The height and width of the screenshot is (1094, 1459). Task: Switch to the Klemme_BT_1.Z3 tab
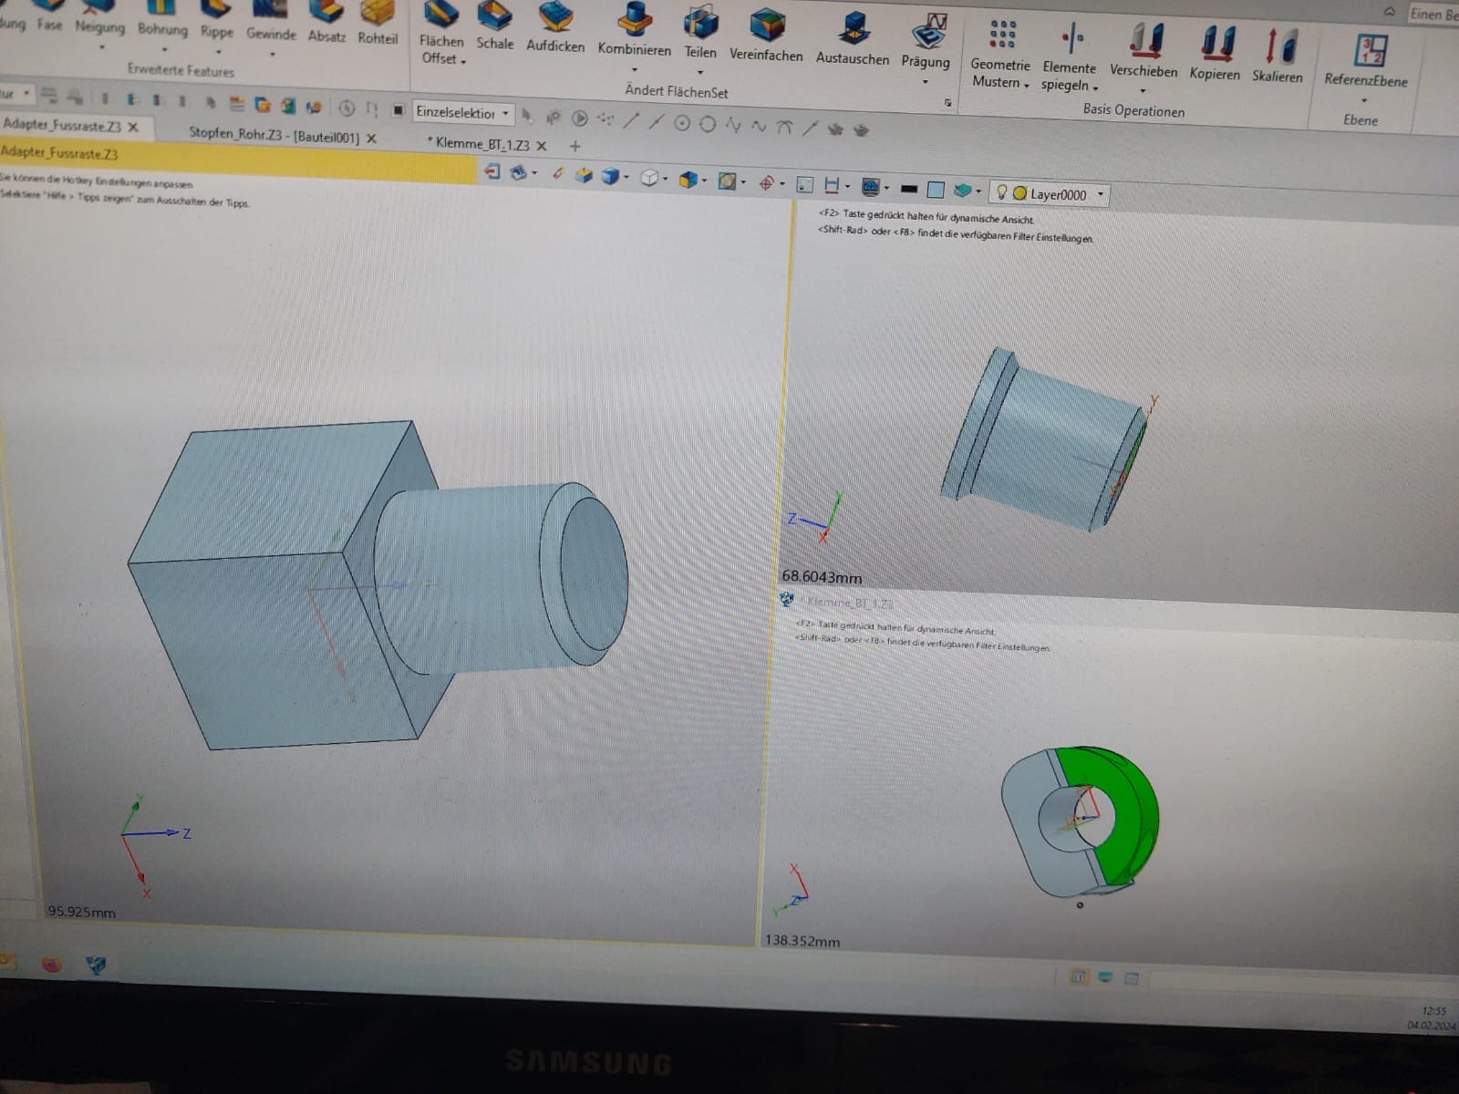click(481, 144)
